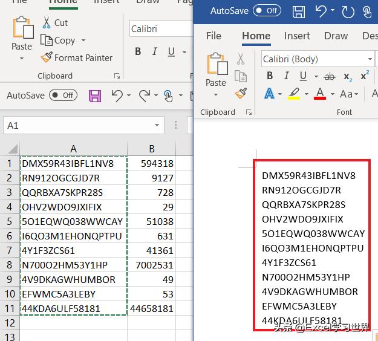Undo in the Word title bar
Image resolution: width=378 pixels, height=341 pixels.
click(321, 11)
